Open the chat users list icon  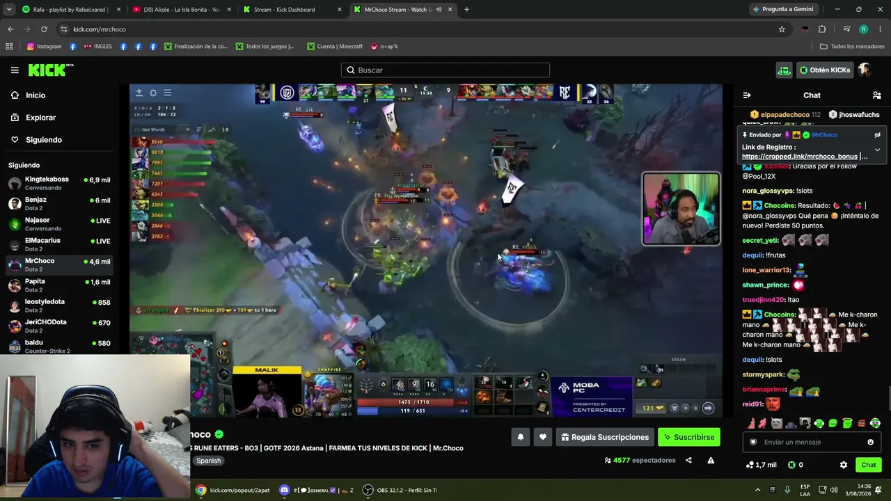pos(877,95)
